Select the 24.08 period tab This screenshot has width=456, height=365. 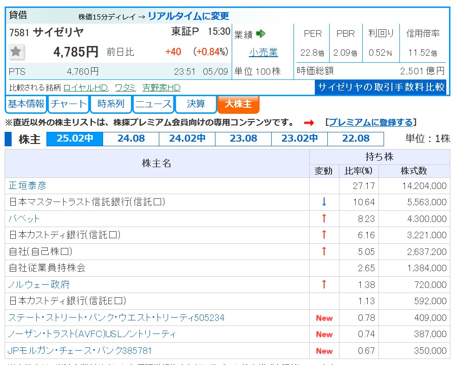(x=131, y=139)
